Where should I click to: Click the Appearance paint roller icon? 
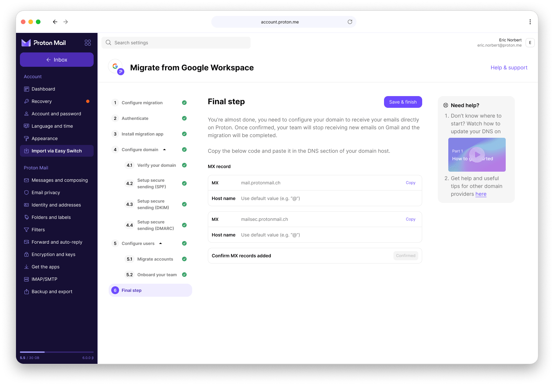tap(26, 138)
